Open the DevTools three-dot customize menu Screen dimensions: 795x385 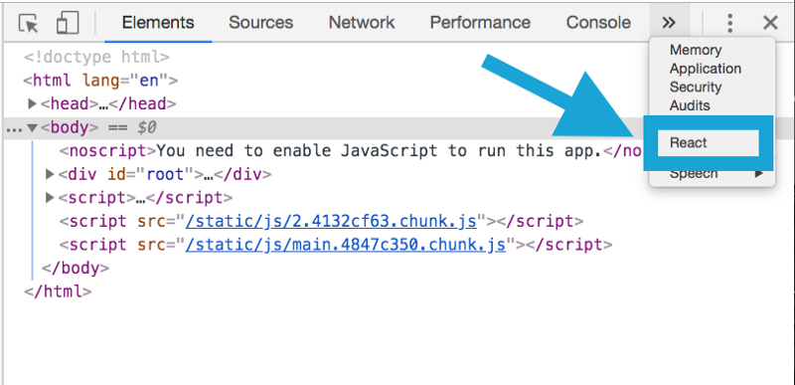(729, 23)
